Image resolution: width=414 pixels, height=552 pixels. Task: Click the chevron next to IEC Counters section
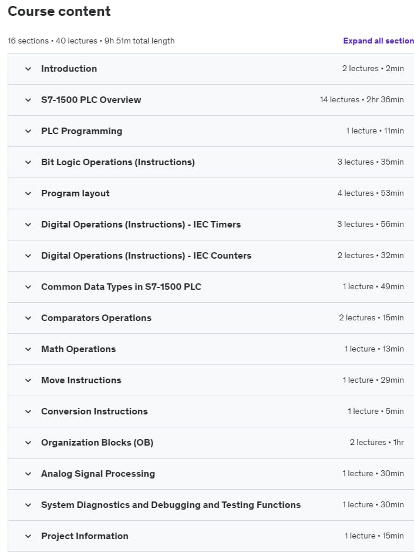tap(28, 256)
